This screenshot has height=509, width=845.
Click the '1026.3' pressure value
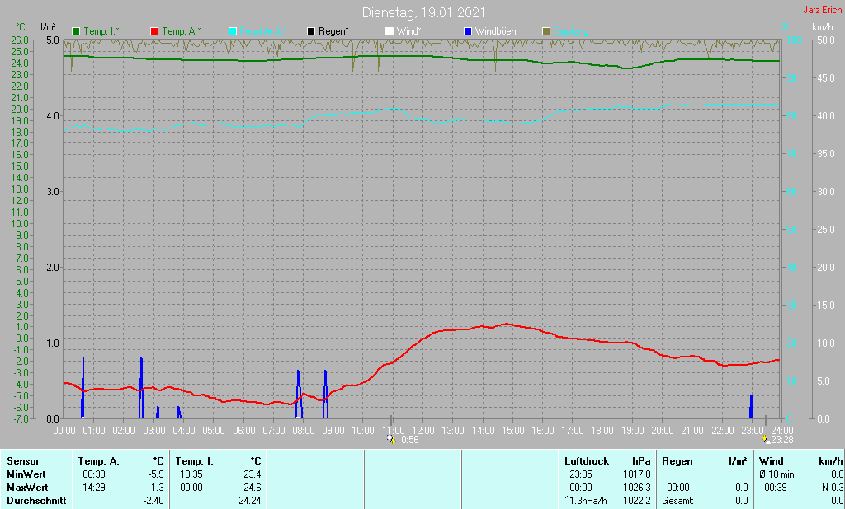pyautogui.click(x=637, y=488)
